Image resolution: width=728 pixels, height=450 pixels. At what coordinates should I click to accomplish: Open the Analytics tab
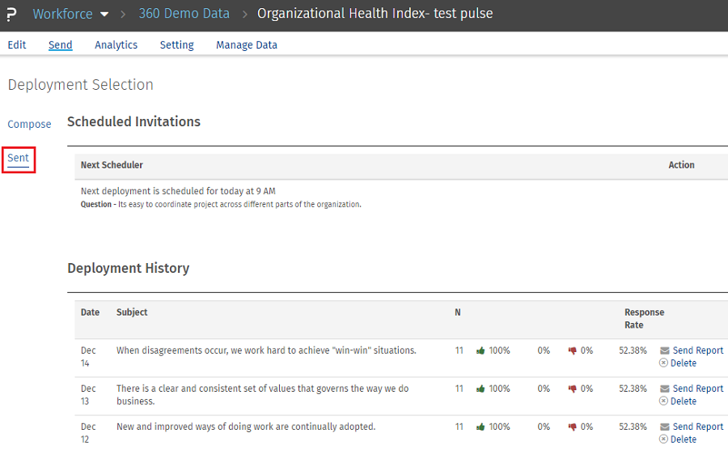116,45
